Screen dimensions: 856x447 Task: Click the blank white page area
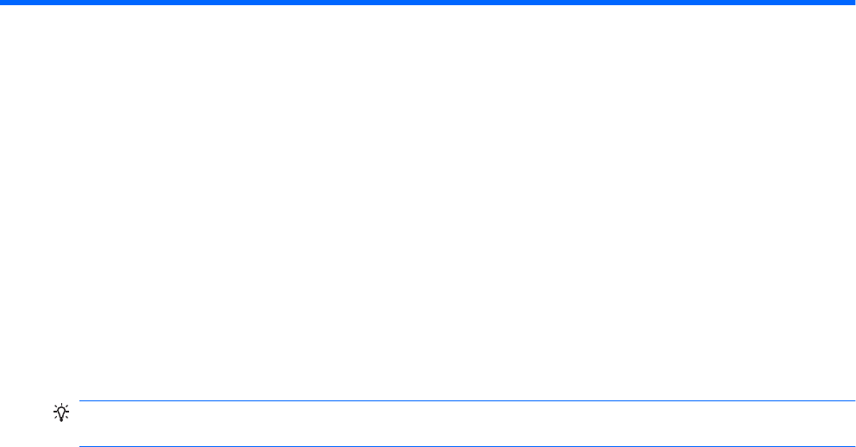(x=428, y=202)
